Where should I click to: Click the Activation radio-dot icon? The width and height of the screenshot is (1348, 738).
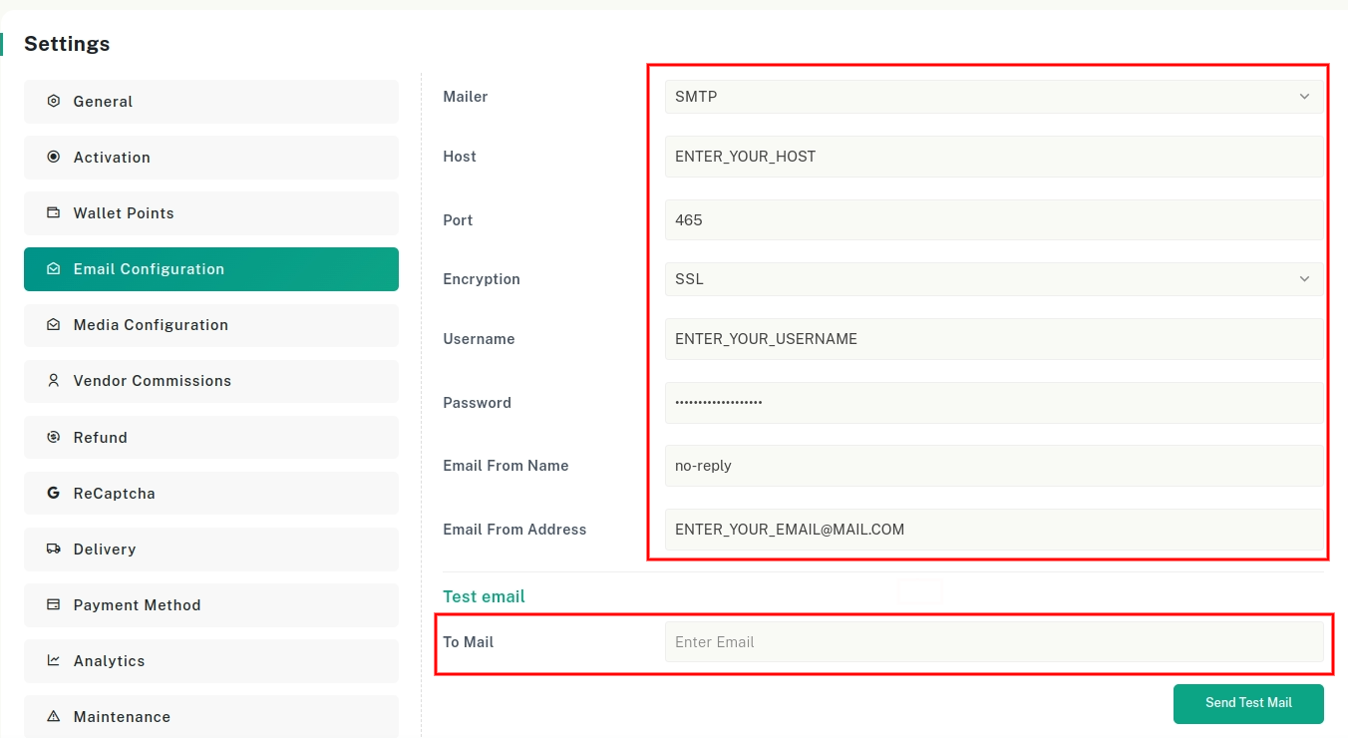pos(54,158)
